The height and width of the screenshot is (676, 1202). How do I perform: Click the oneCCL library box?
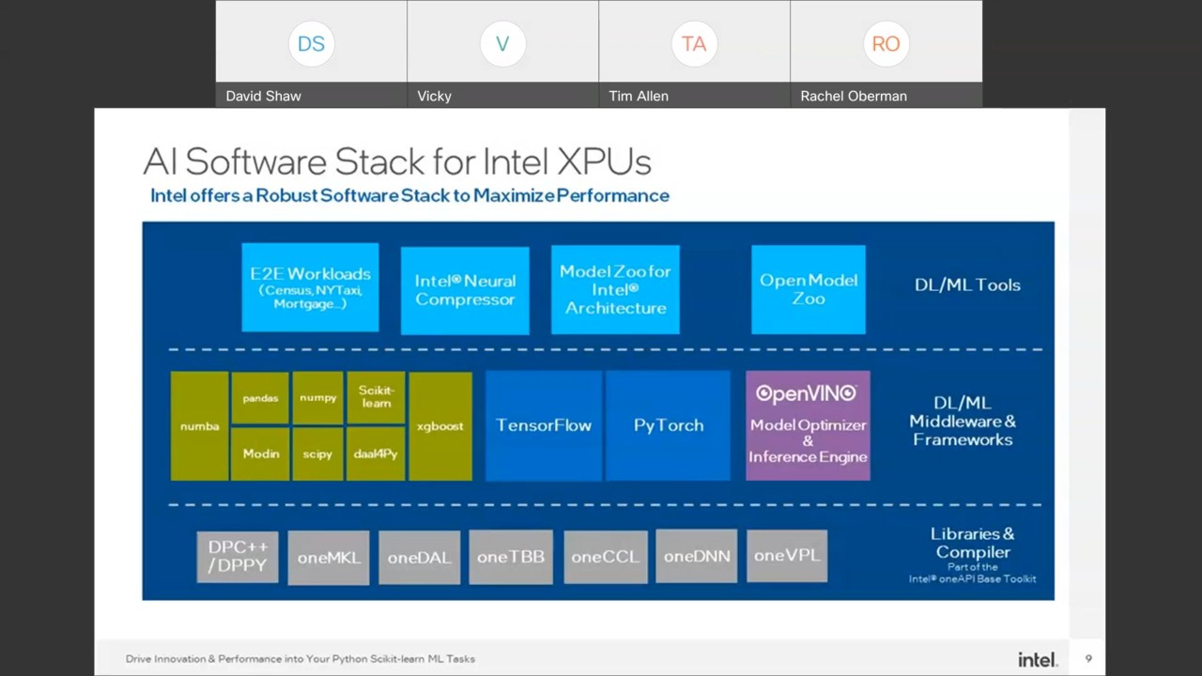click(x=606, y=557)
